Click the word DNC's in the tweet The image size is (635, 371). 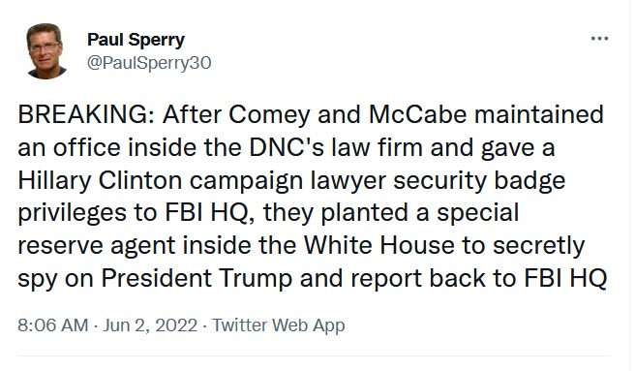287,147
